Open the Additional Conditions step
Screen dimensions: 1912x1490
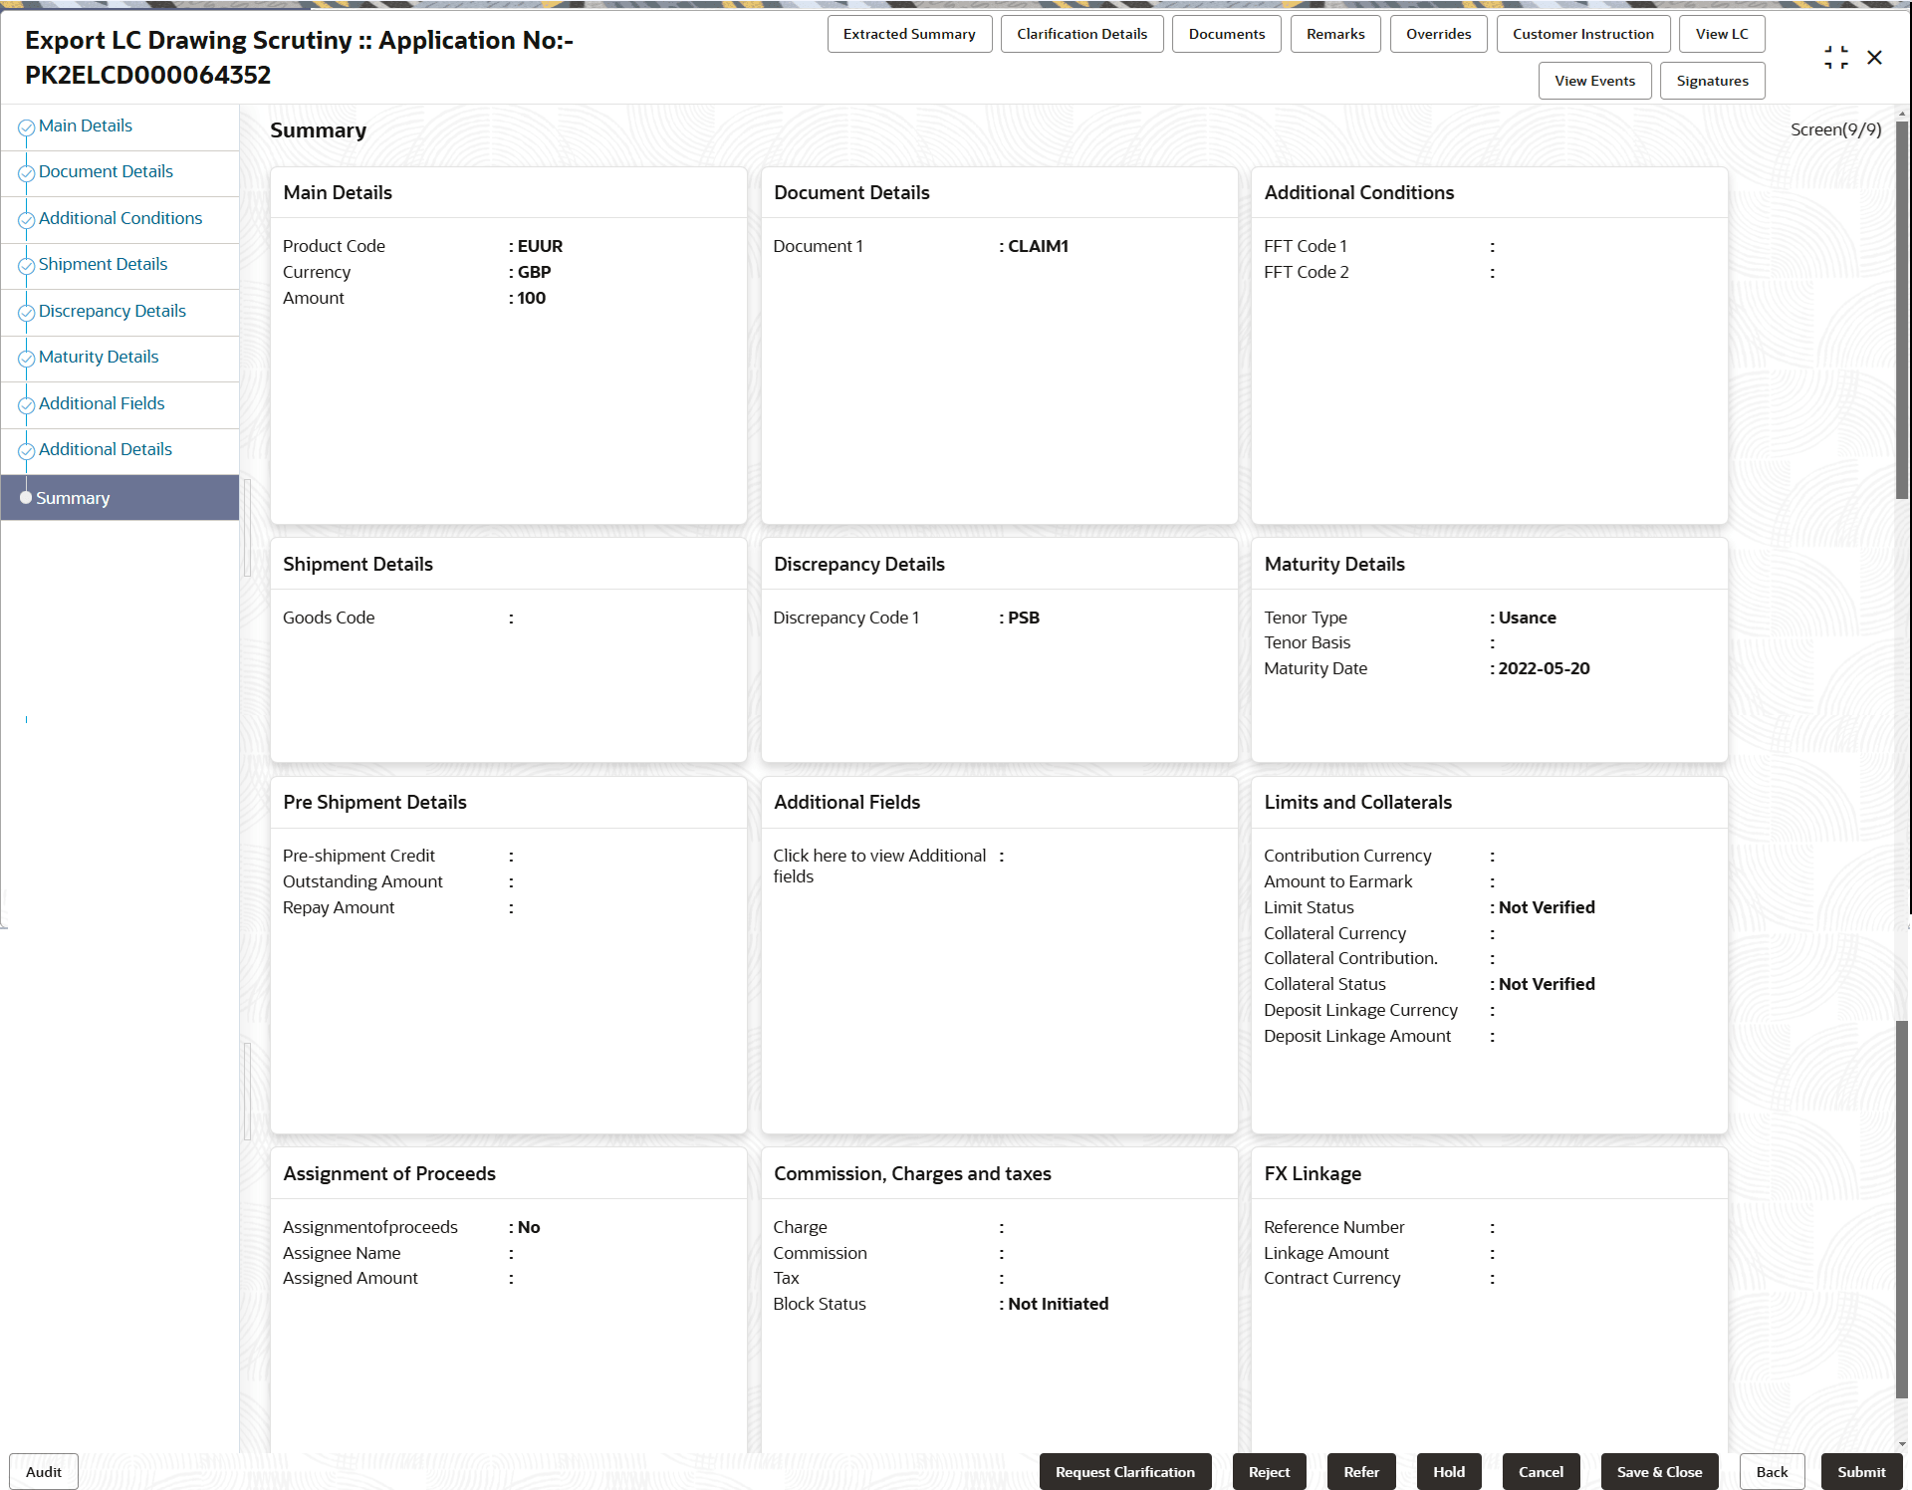point(119,218)
